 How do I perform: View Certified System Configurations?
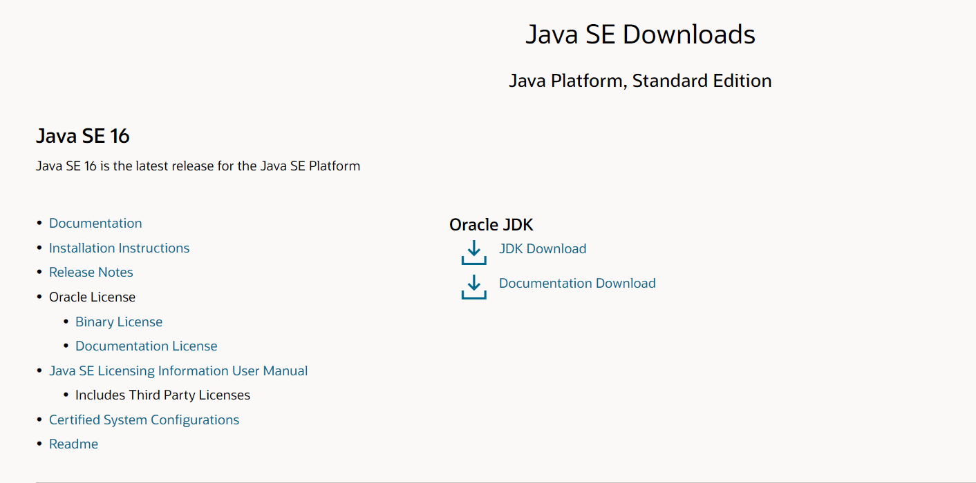(144, 420)
